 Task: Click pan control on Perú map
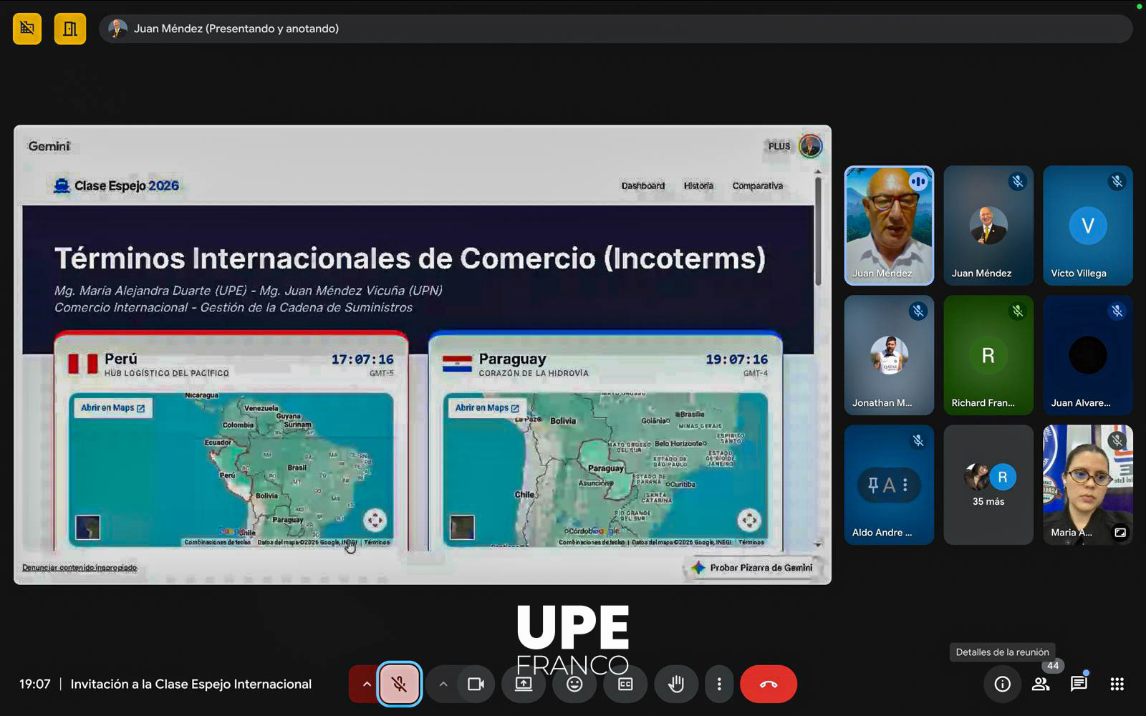[x=375, y=520]
